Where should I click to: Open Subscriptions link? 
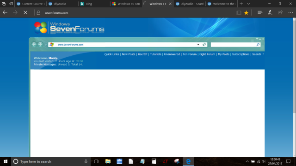pos(240,54)
